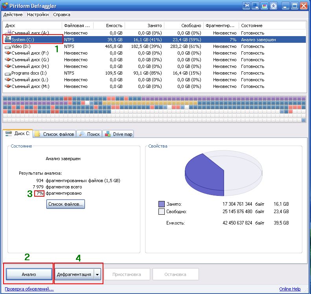Screen dimensions: 311x294
Task: Select the drive icon for System (C:)
Action: pos(8,39)
